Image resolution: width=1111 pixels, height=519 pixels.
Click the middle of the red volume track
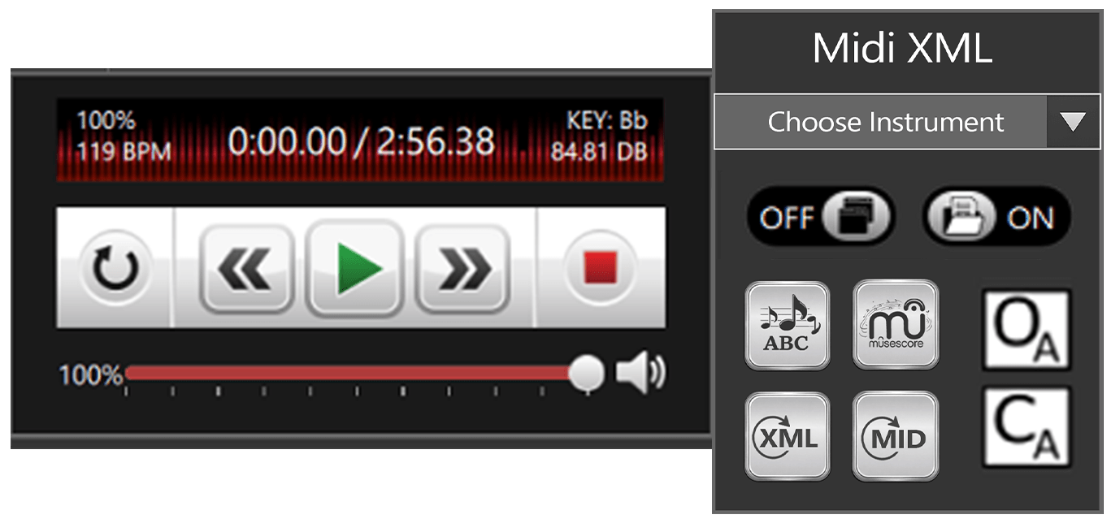(349, 374)
